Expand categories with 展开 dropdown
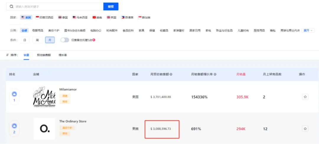The height and width of the screenshot is (144, 319). [308, 30]
